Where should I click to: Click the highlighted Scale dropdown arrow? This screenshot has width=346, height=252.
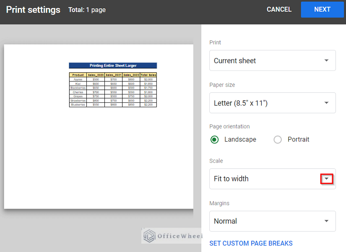[326, 178]
